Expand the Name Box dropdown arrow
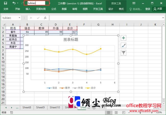166x115 pixels. tap(19, 18)
